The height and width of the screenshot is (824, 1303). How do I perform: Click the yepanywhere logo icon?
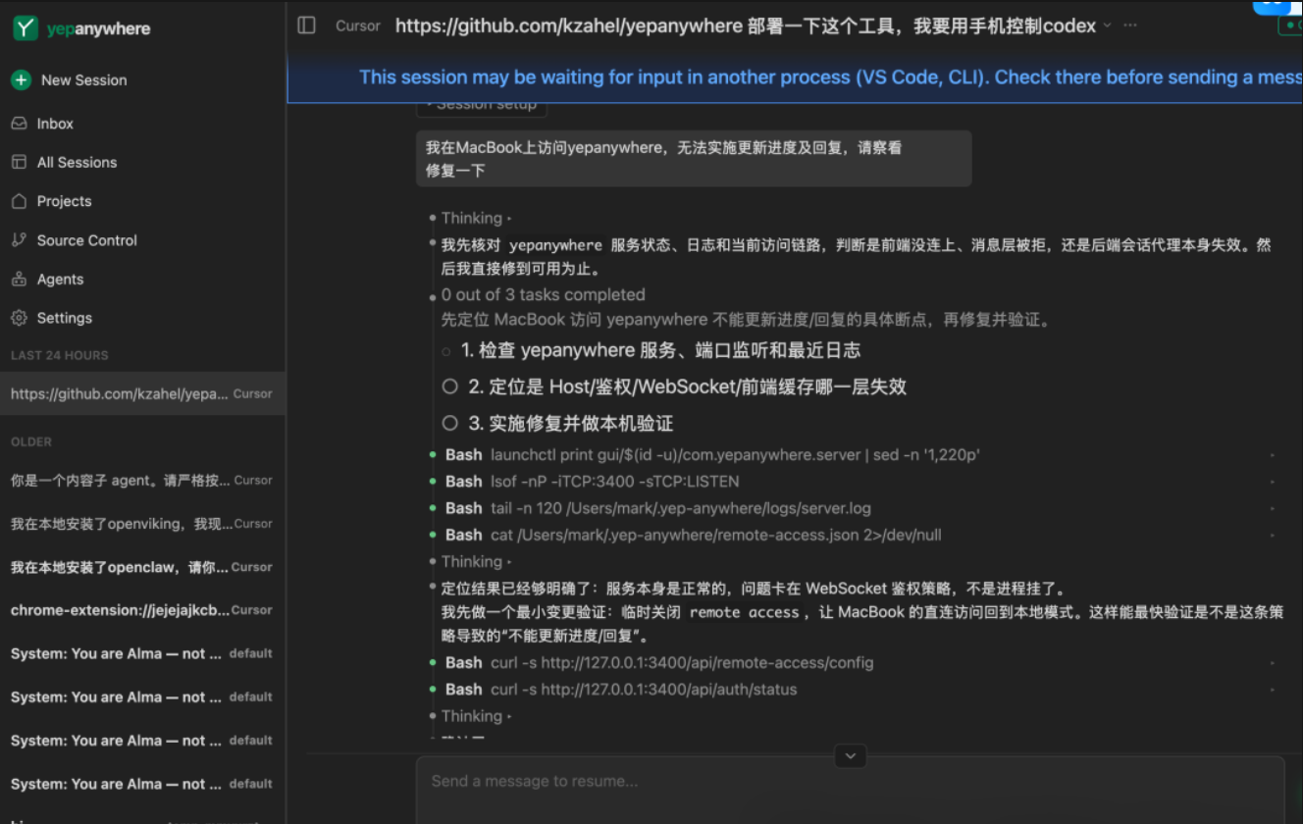[26, 28]
